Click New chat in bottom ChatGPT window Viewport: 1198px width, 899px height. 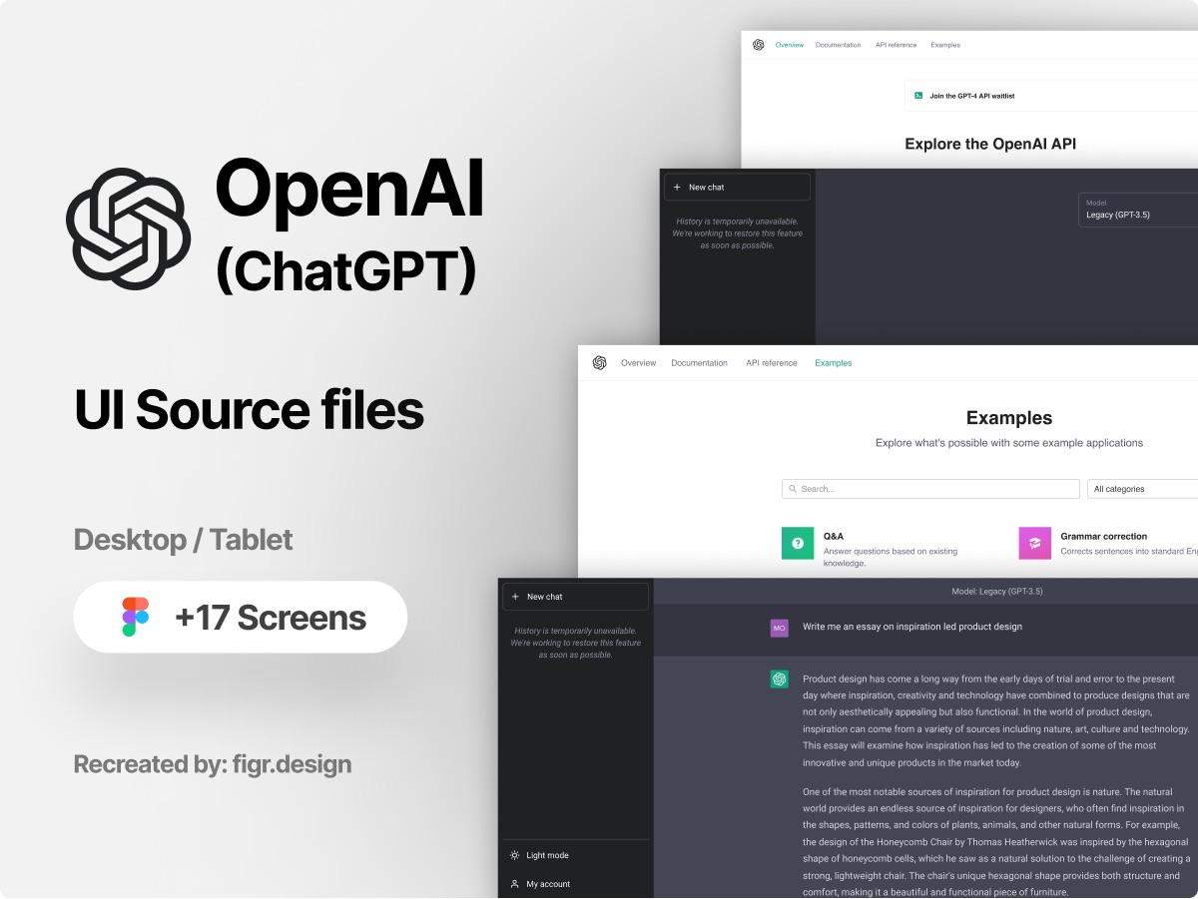(576, 597)
